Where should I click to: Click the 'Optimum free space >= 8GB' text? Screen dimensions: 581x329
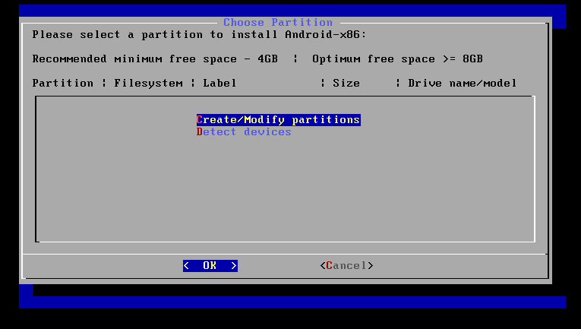(397, 59)
